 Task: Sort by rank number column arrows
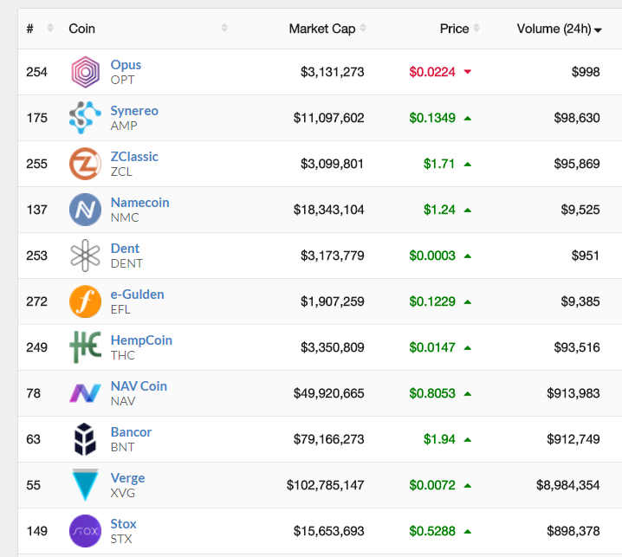click(50, 28)
